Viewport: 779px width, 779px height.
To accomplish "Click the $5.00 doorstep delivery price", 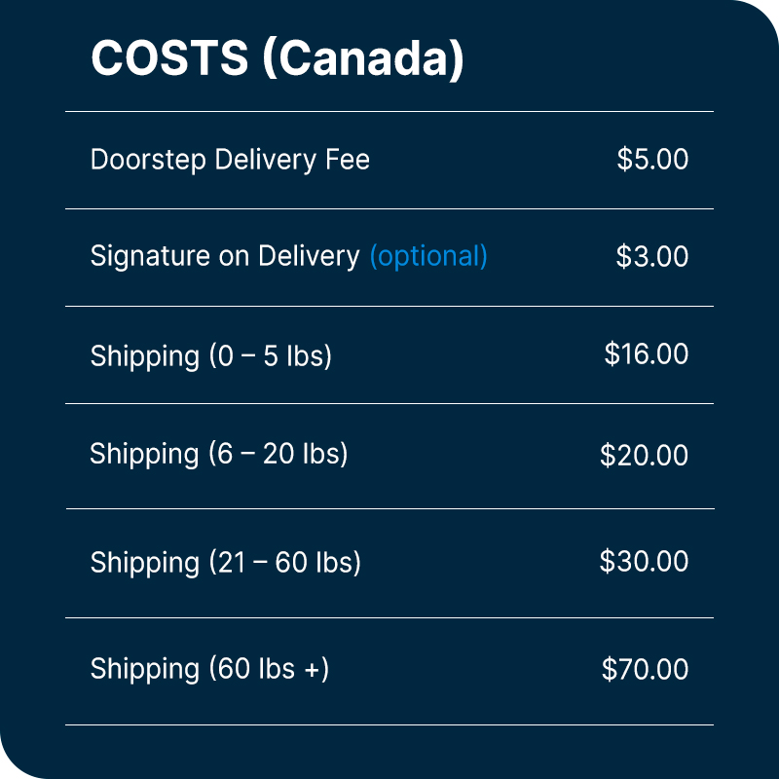I will tap(652, 160).
